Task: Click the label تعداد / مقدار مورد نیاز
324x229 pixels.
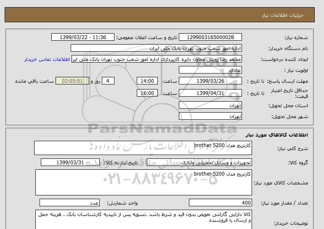Action: click(x=284, y=203)
